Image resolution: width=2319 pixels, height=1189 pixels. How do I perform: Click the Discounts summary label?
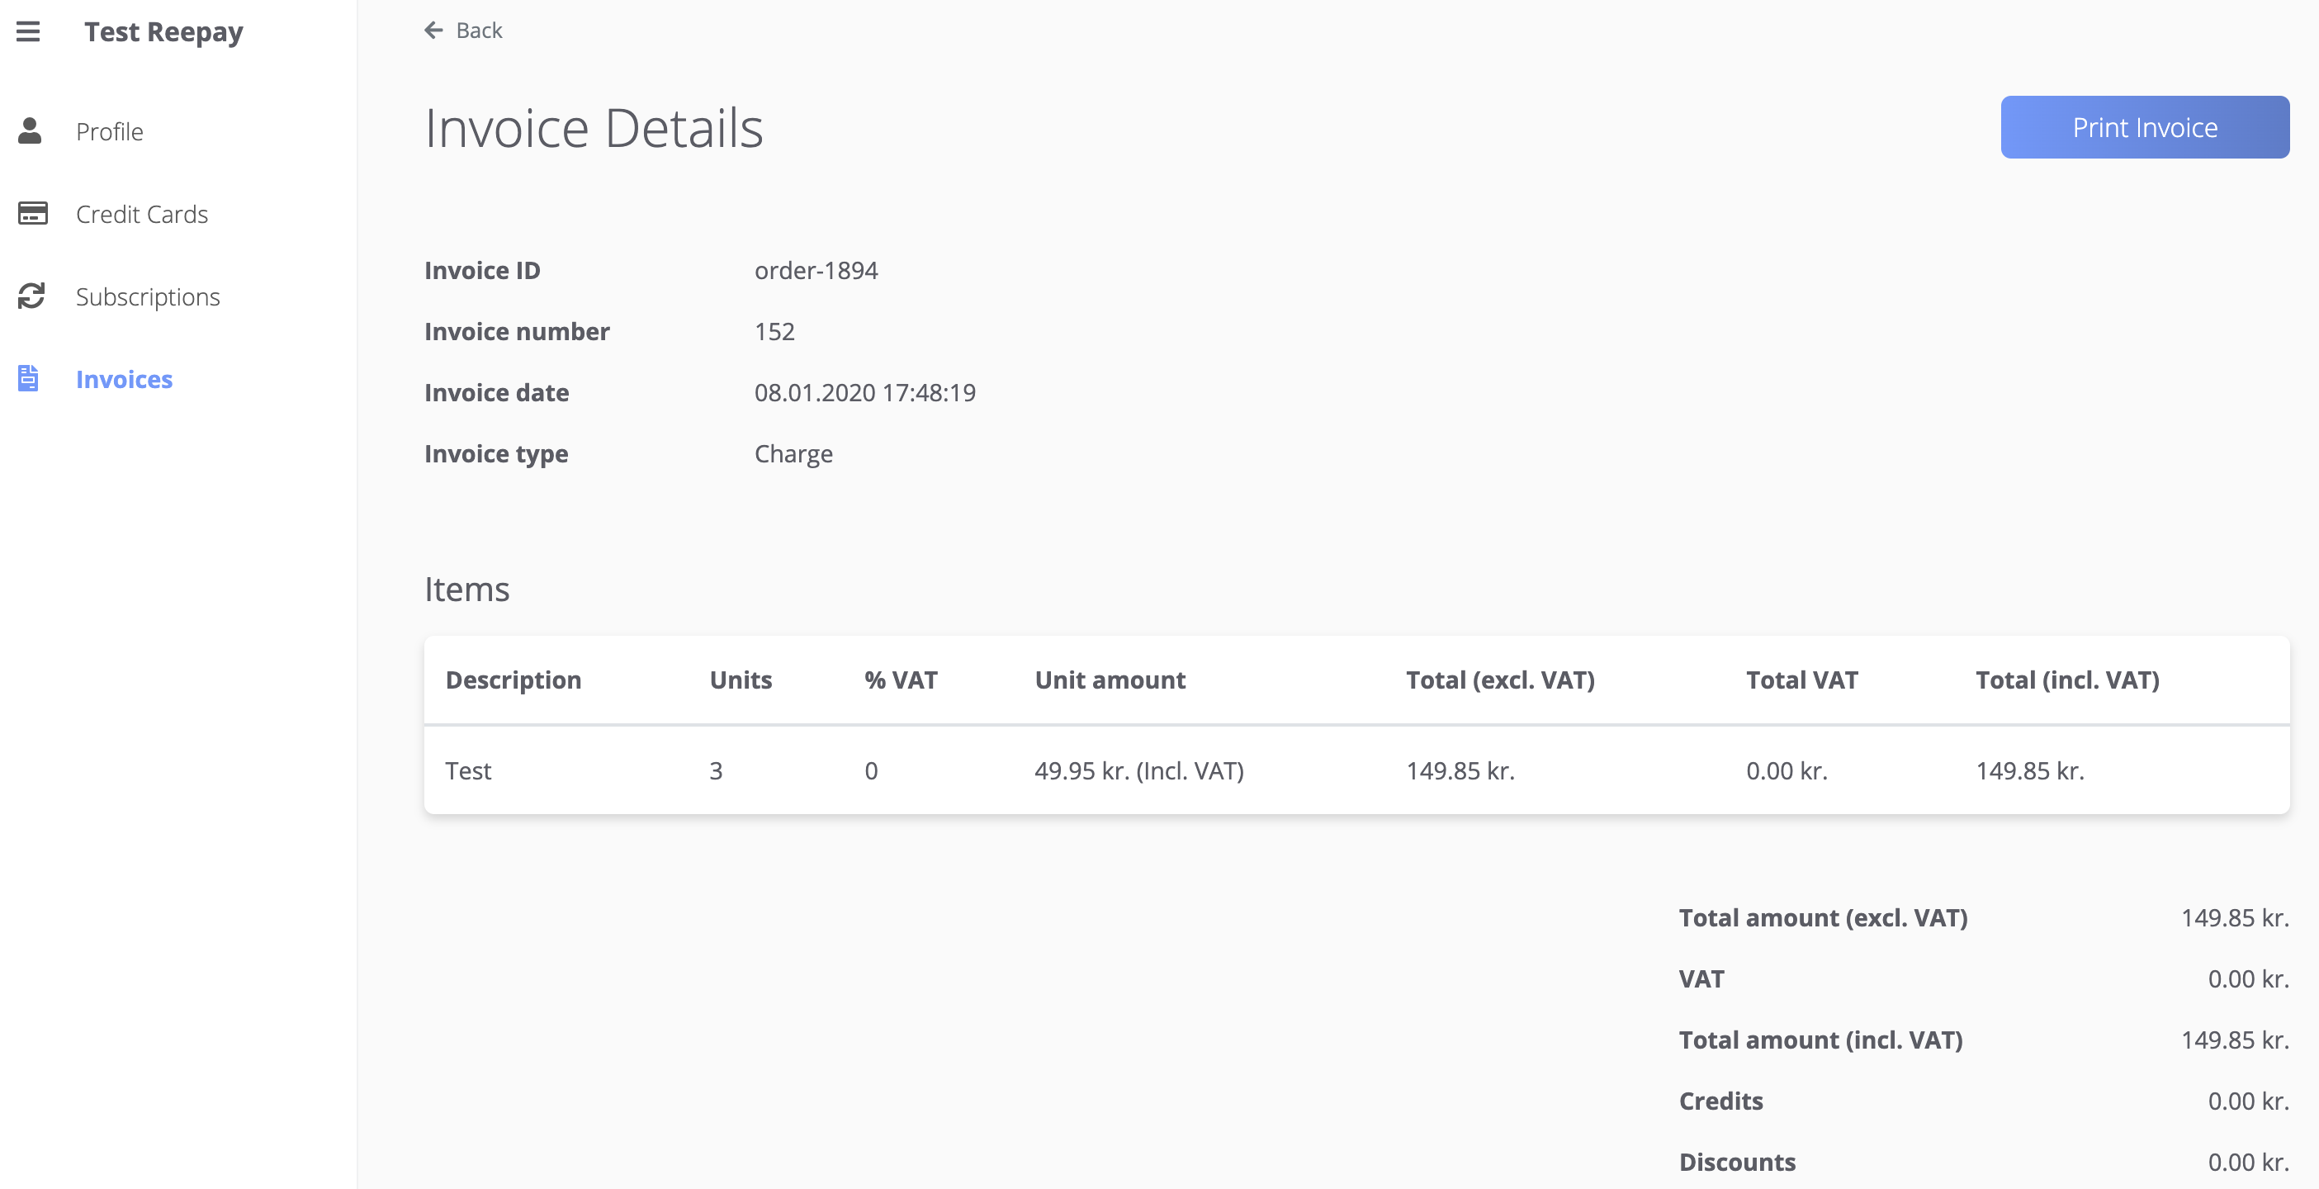click(x=1736, y=1162)
